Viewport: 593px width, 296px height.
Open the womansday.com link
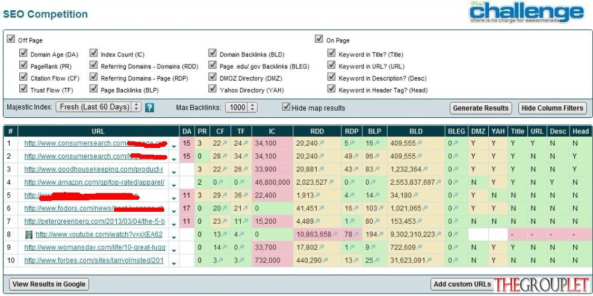tap(95, 247)
